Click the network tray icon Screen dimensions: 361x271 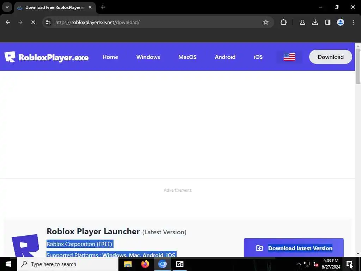[307, 264]
